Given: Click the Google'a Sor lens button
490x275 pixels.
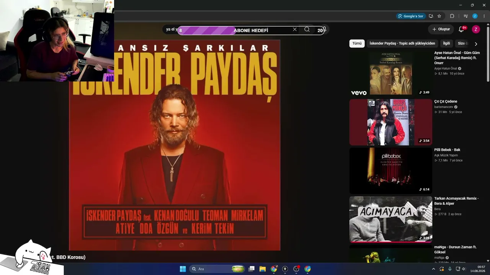Looking at the screenshot, I should point(411,16).
